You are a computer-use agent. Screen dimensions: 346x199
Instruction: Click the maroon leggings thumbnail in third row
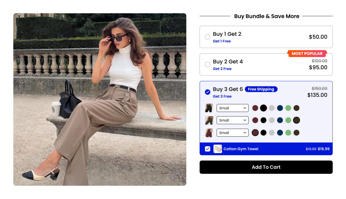tap(209, 133)
